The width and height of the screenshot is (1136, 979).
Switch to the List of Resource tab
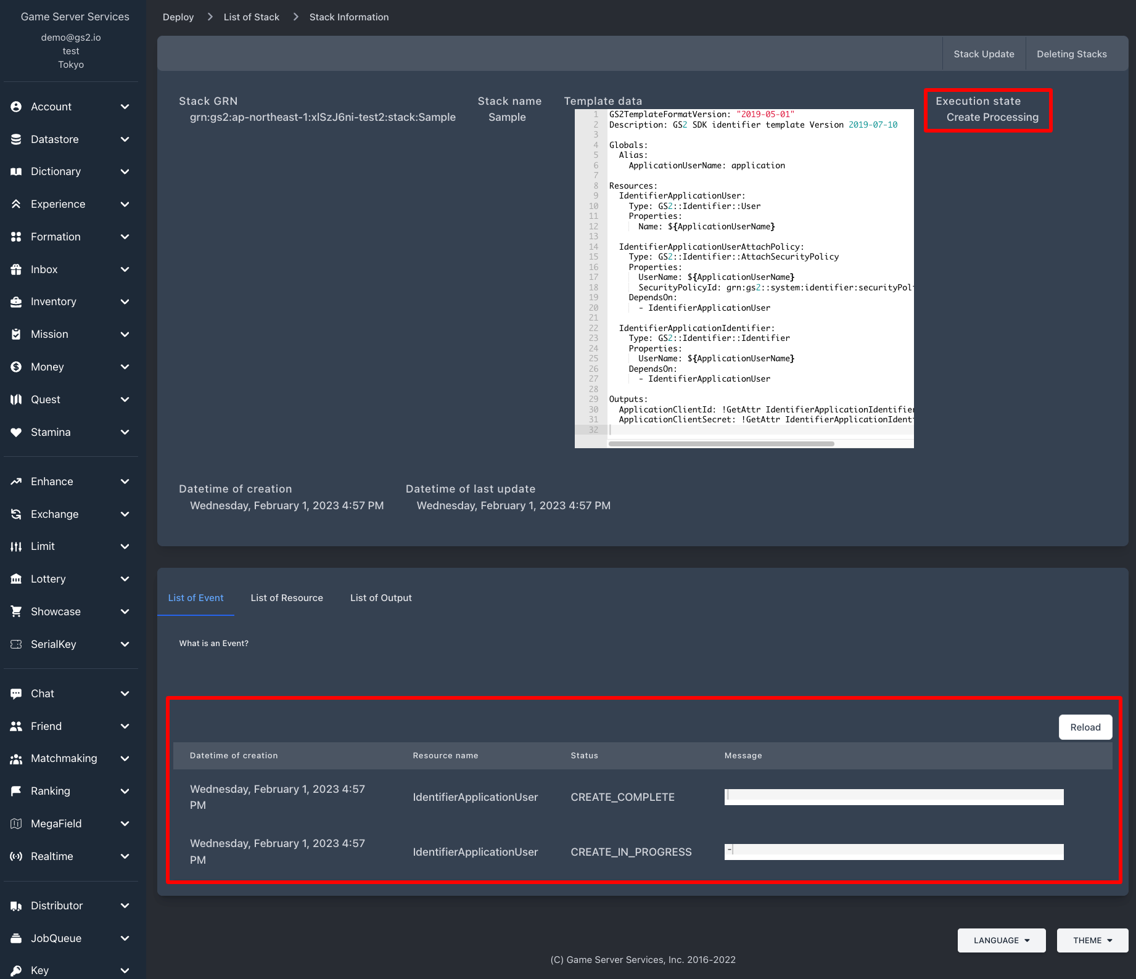tap(287, 598)
